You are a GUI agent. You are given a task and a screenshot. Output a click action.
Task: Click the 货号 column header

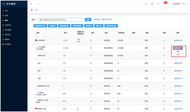pyautogui.click(x=65, y=33)
